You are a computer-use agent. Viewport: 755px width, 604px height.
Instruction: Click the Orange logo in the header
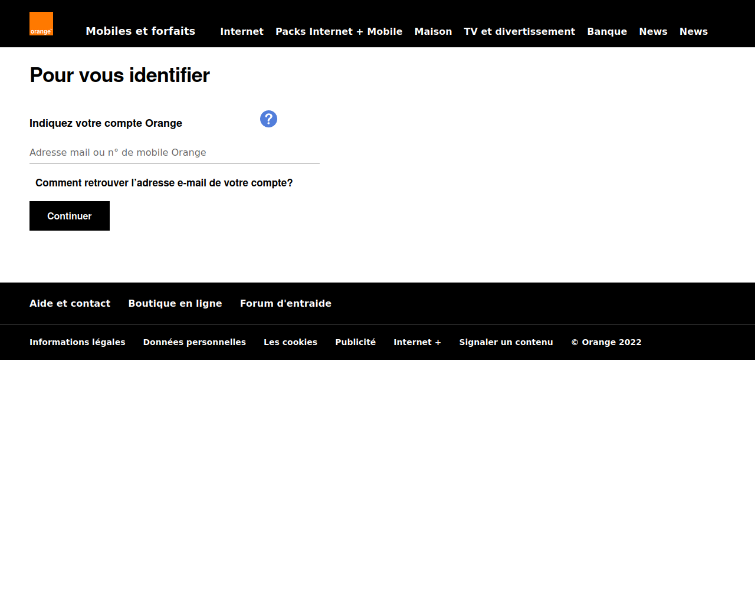click(41, 24)
